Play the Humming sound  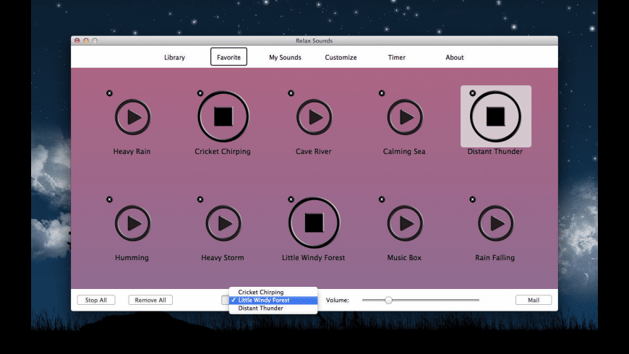click(x=133, y=223)
